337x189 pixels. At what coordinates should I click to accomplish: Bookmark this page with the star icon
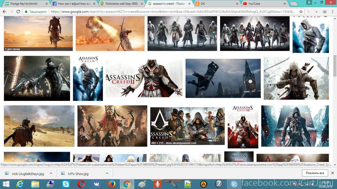[301, 12]
